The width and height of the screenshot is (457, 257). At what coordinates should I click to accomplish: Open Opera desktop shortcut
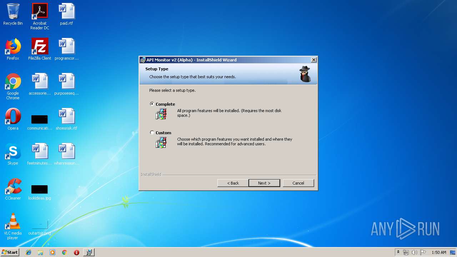tap(13, 119)
